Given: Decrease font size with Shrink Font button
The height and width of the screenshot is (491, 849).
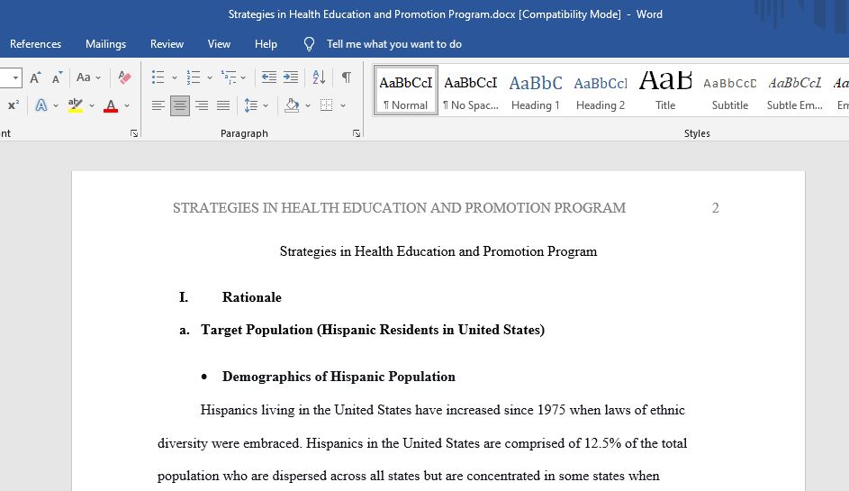Looking at the screenshot, I should (57, 77).
